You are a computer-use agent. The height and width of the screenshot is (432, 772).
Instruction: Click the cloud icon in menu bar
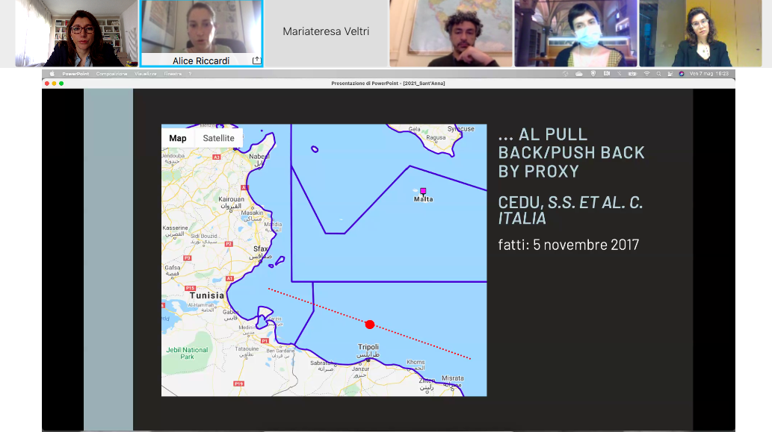point(578,74)
